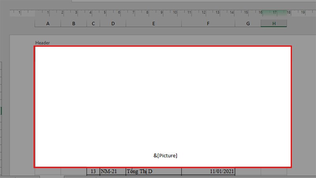The image size is (316, 178).
Task: Select cell with date 11/01/2021
Action: pos(208,171)
